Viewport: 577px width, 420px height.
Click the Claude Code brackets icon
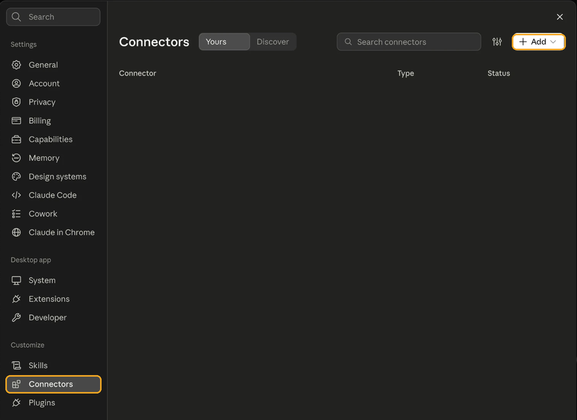[x=16, y=195]
